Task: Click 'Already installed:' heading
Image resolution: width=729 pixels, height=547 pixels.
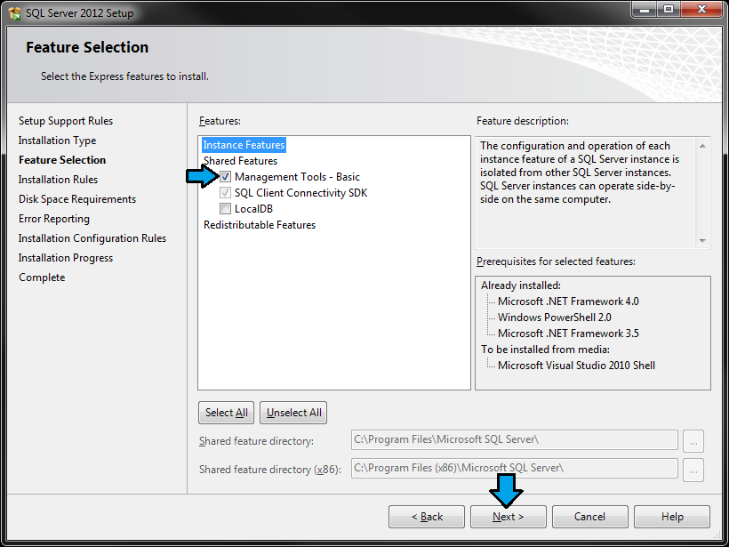Action: 521,286
